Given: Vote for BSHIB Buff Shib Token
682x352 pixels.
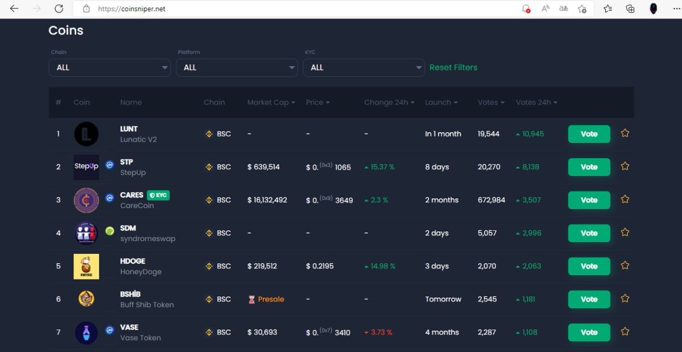Looking at the screenshot, I should (x=589, y=299).
